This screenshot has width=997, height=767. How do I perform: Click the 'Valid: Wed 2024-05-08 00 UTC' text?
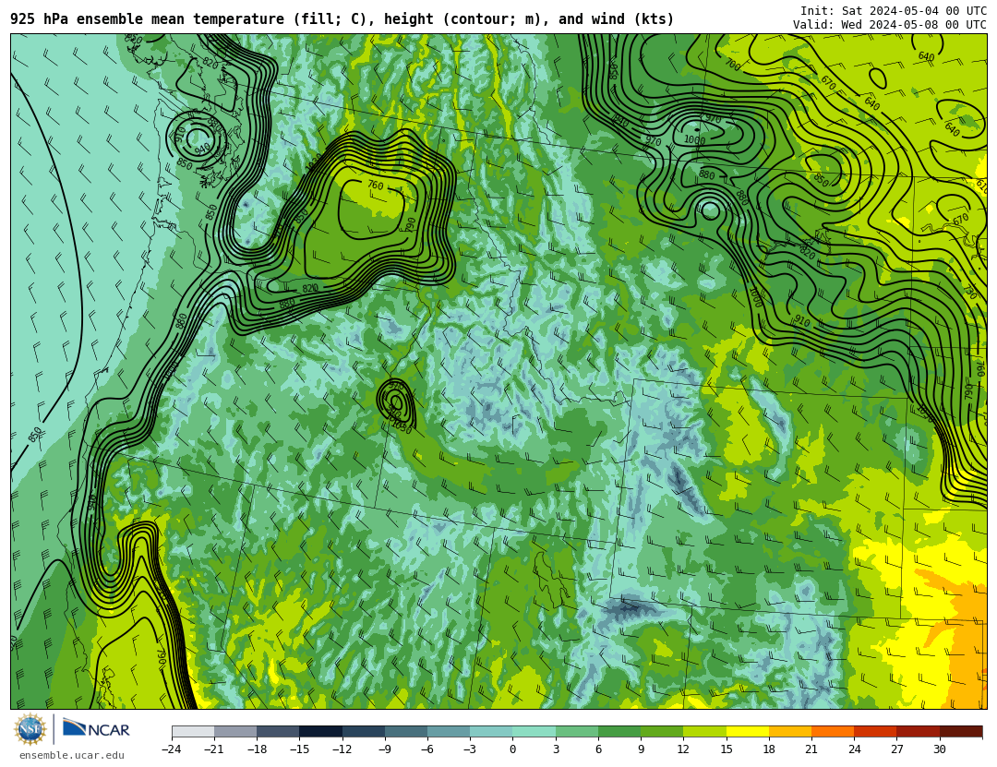[x=890, y=25]
